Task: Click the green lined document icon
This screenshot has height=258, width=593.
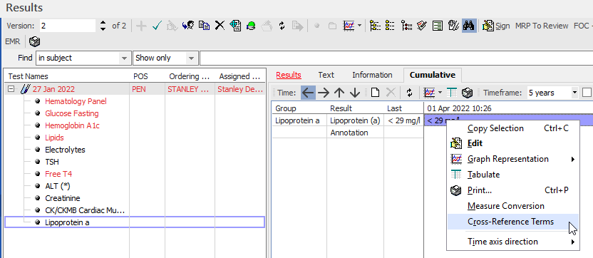Action: 438,26
